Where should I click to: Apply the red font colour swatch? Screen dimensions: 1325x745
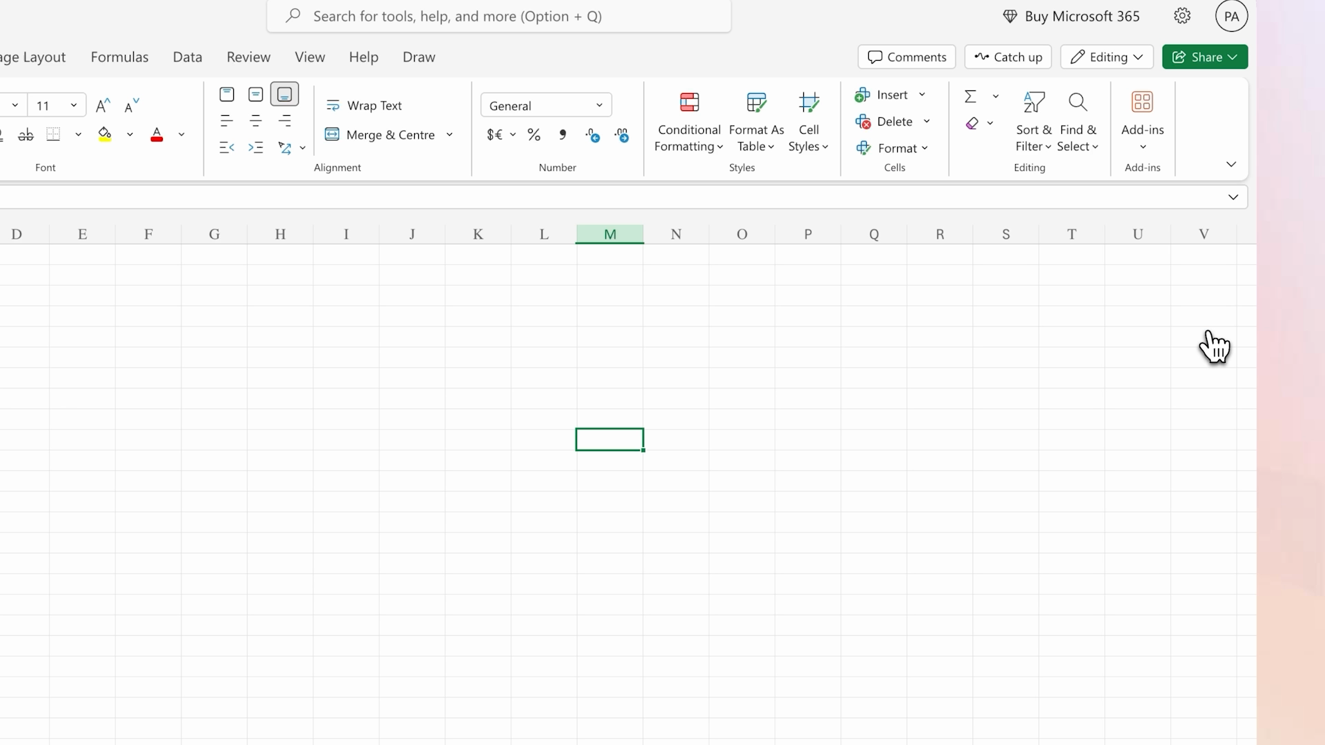pyautogui.click(x=157, y=135)
